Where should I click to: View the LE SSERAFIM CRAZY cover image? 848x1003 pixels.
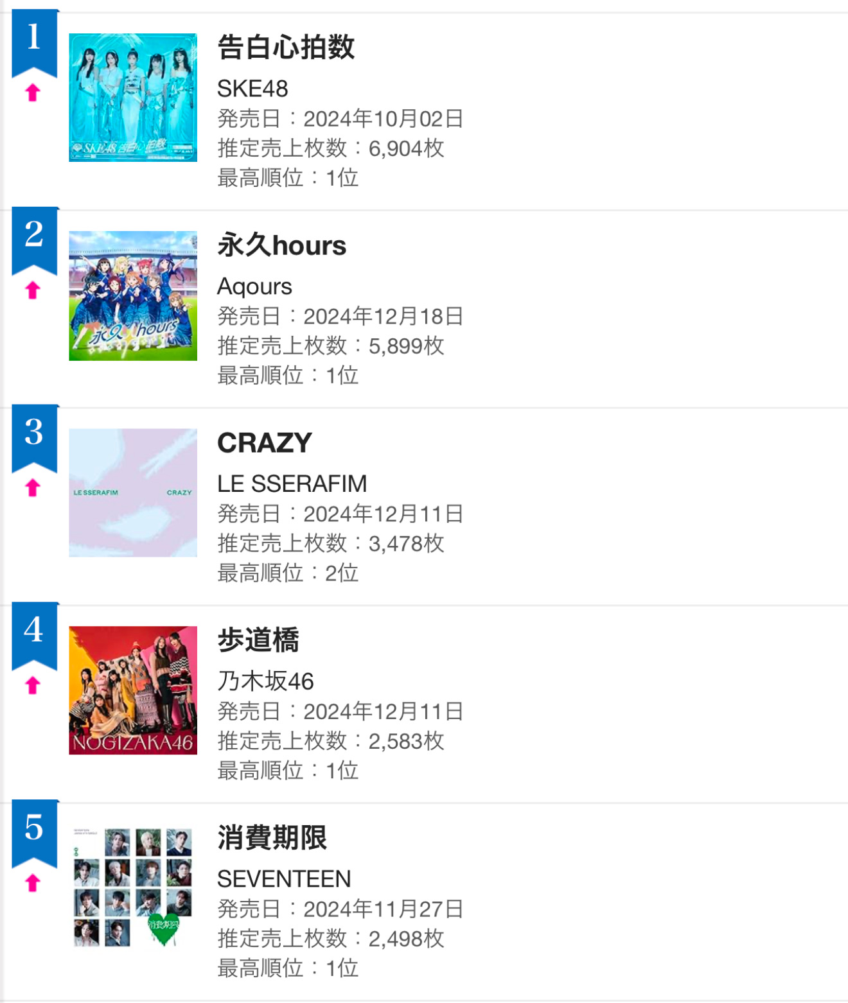point(133,493)
